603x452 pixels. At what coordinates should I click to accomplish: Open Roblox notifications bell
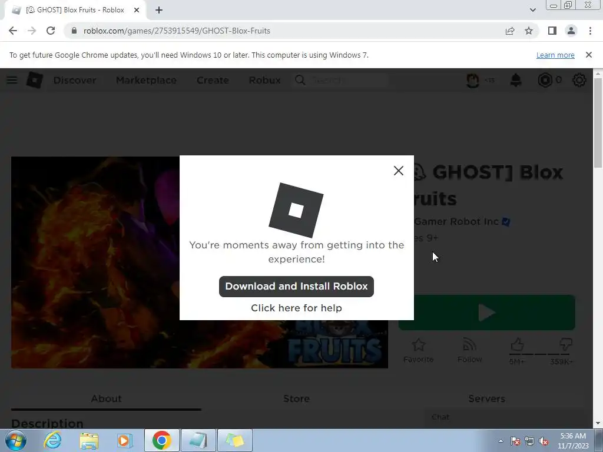516,80
